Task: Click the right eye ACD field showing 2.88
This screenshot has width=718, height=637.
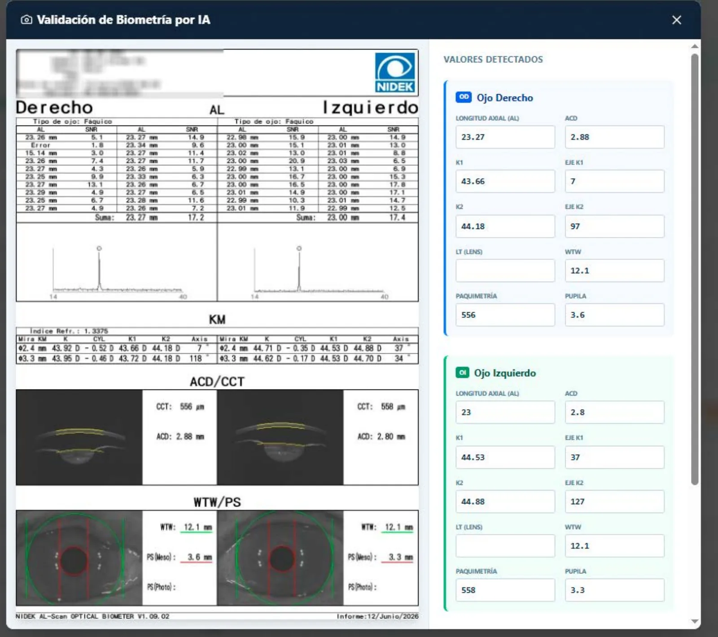Action: 614,137
